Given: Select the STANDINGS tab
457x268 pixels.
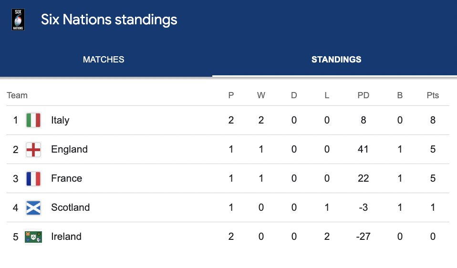Looking at the screenshot, I should point(336,60).
